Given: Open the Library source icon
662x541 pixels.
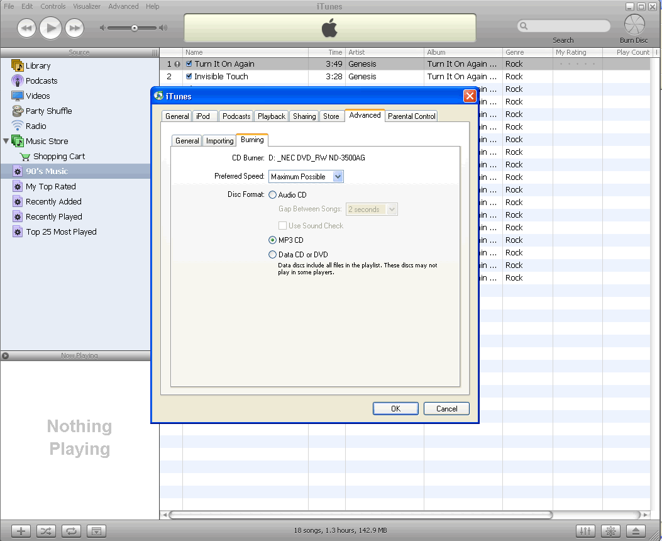Looking at the screenshot, I should 18,65.
